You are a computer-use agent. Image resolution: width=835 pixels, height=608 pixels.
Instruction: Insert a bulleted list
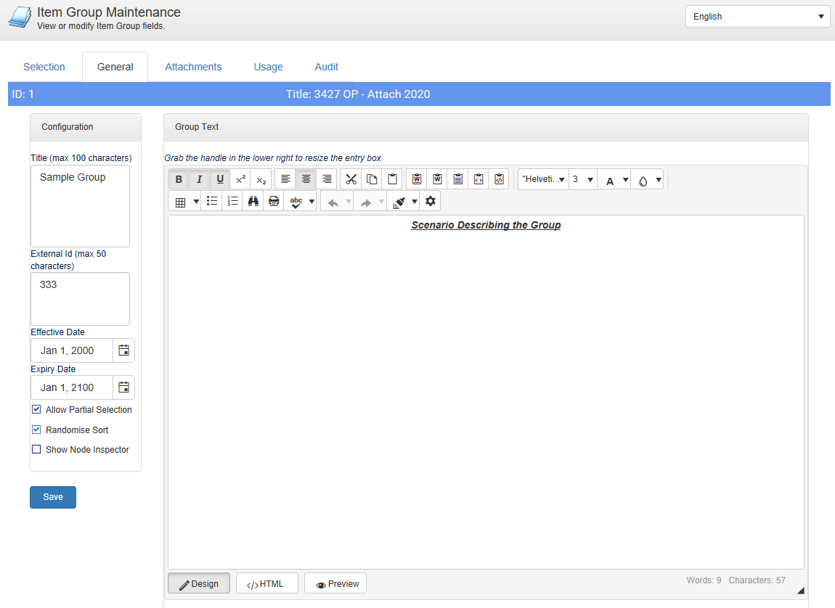(212, 202)
